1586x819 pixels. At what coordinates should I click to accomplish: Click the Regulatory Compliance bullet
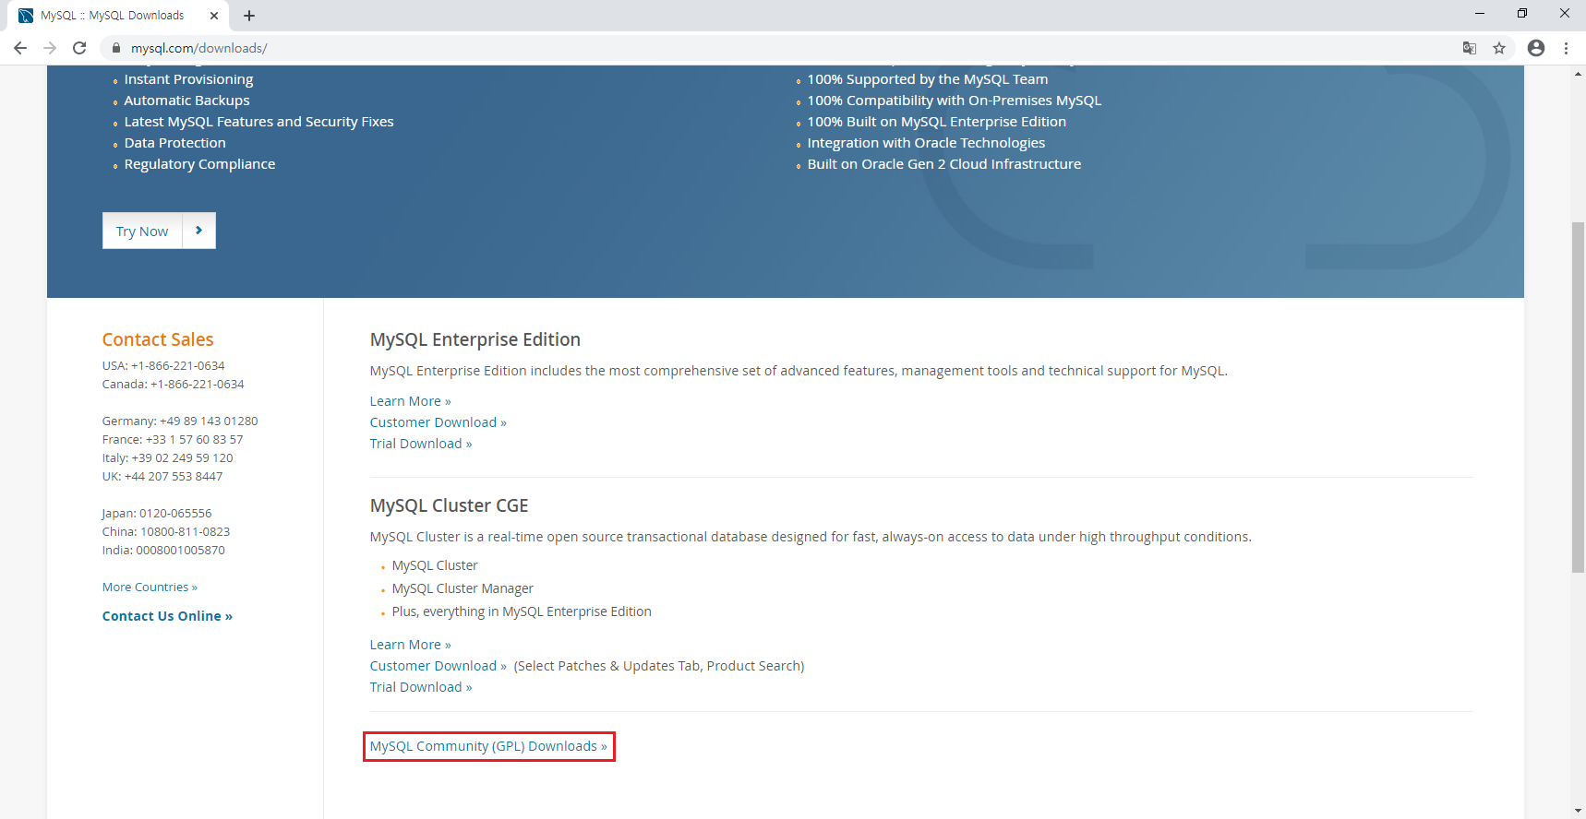pyautogui.click(x=199, y=164)
